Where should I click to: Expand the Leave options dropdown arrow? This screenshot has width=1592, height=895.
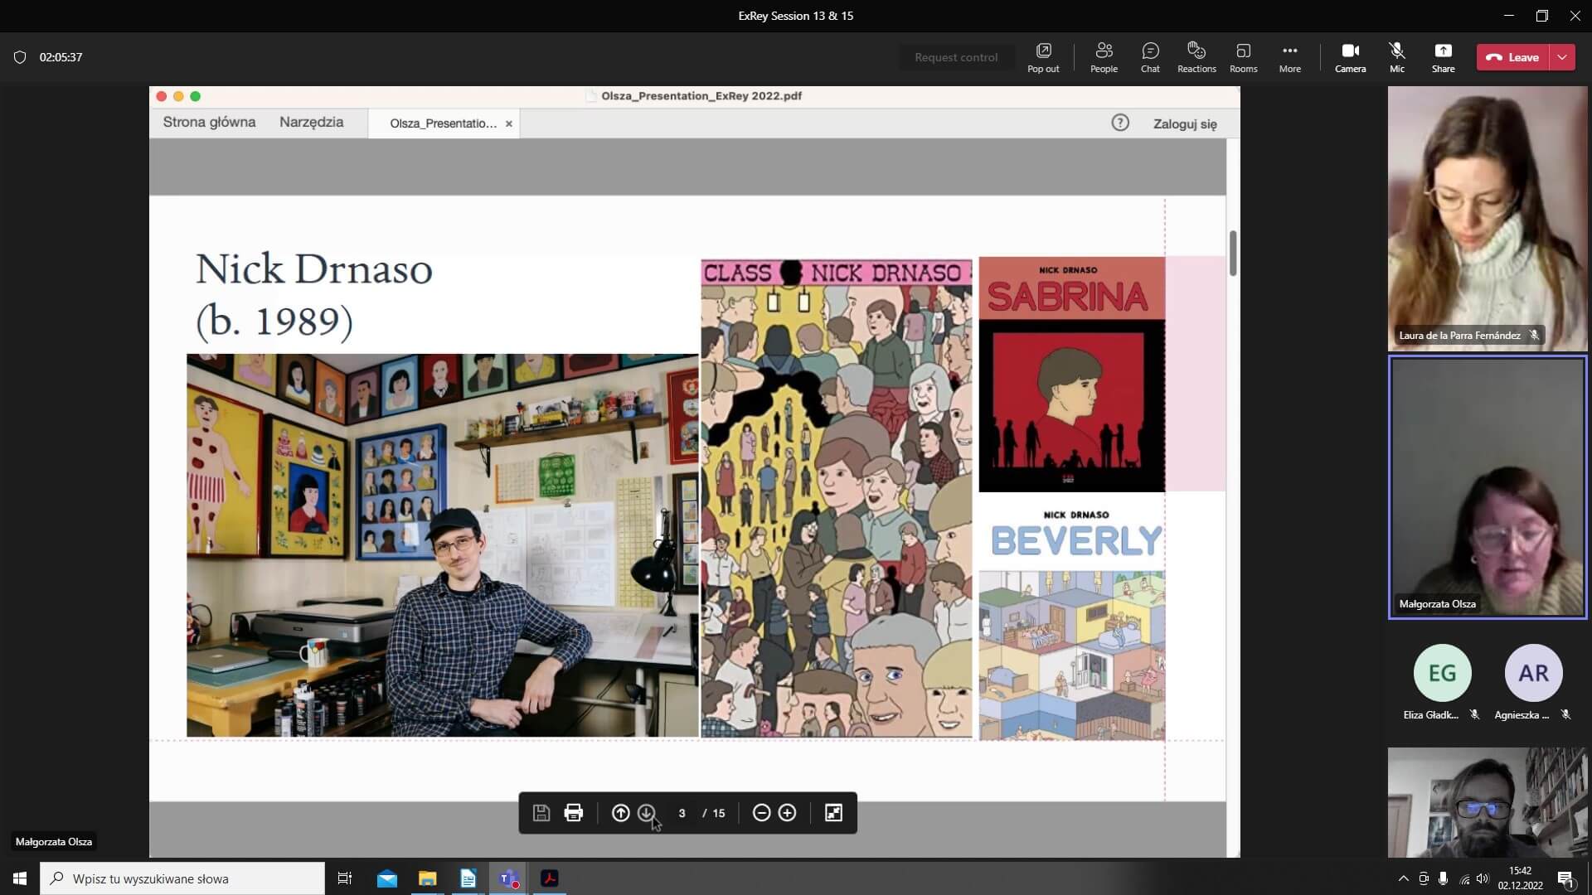coord(1562,57)
